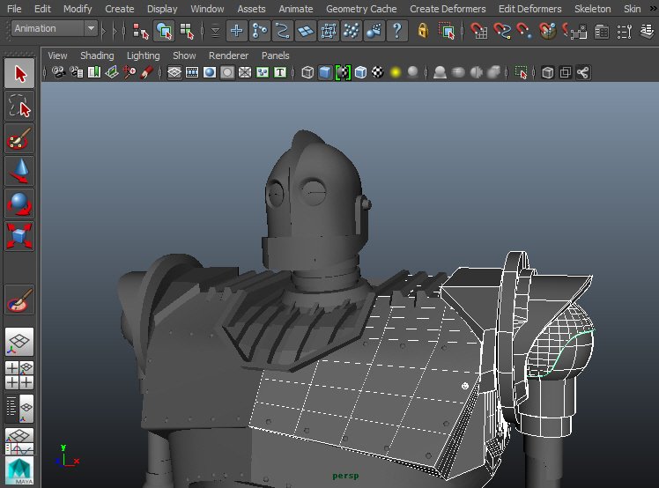Open the File menu
659x488 pixels.
coord(14,9)
